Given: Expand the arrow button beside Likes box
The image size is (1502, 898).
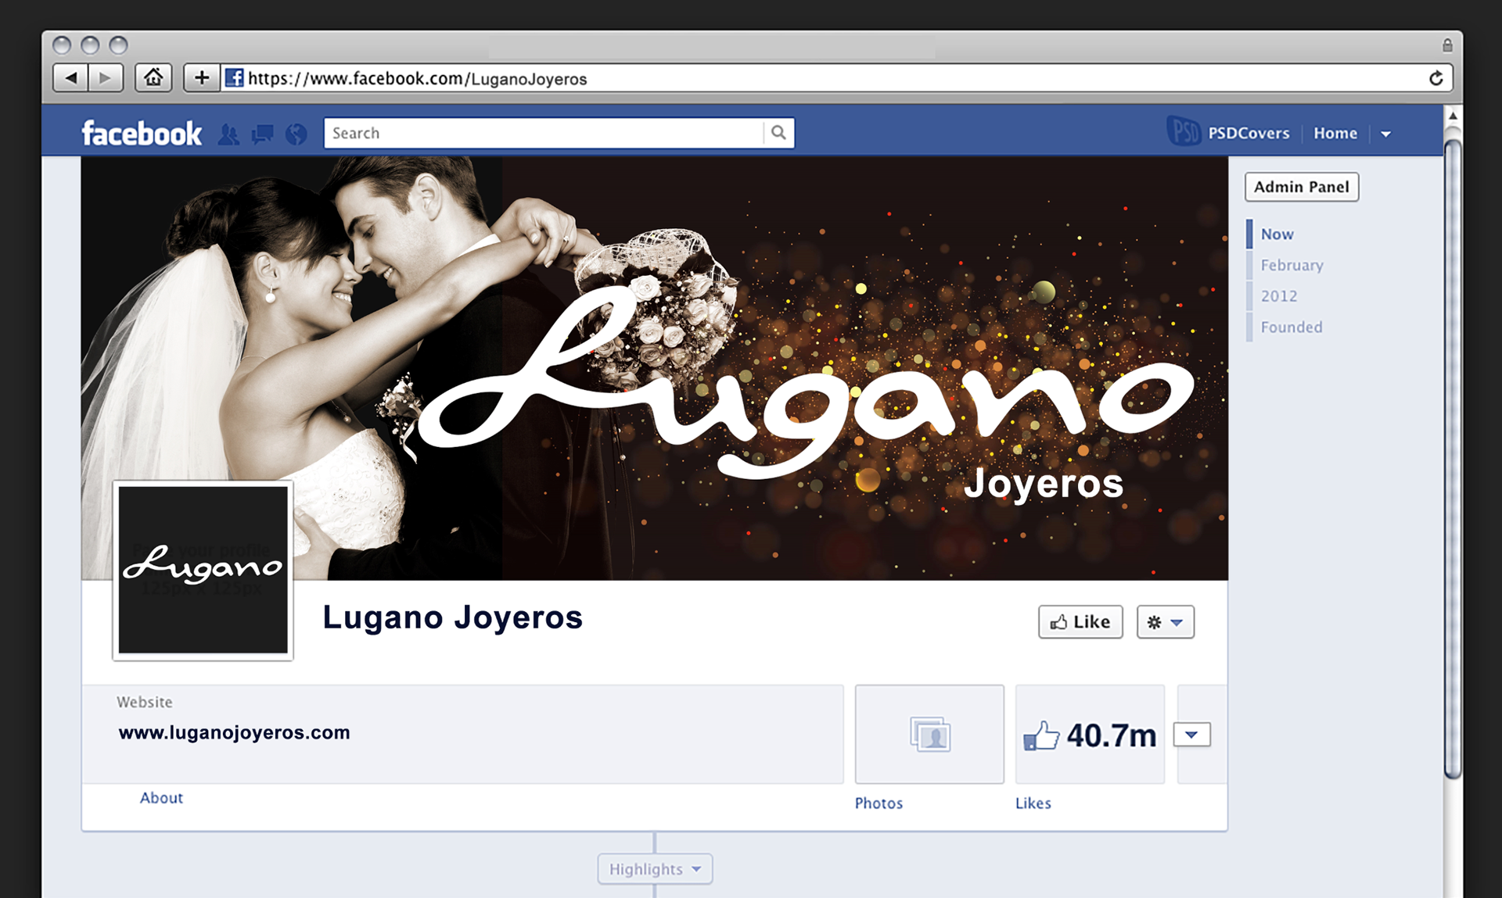Looking at the screenshot, I should 1191,735.
